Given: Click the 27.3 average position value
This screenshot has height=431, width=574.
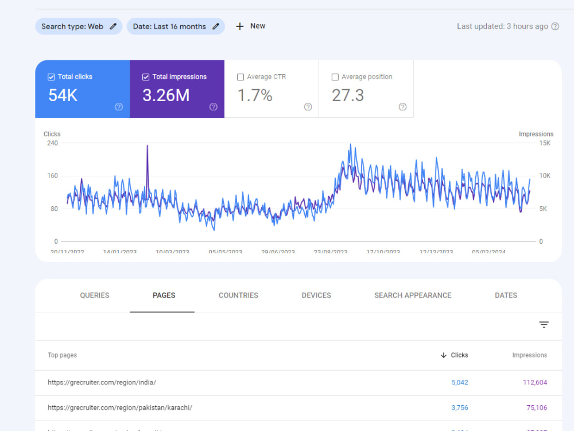Looking at the screenshot, I should tap(348, 95).
